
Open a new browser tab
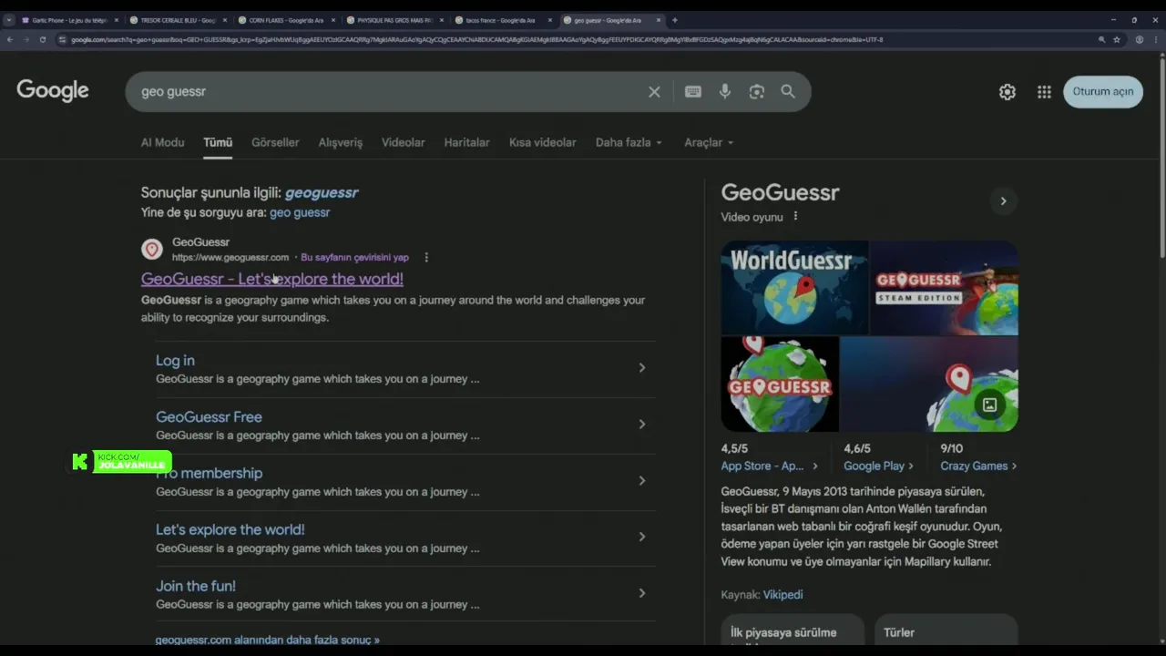pos(674,20)
